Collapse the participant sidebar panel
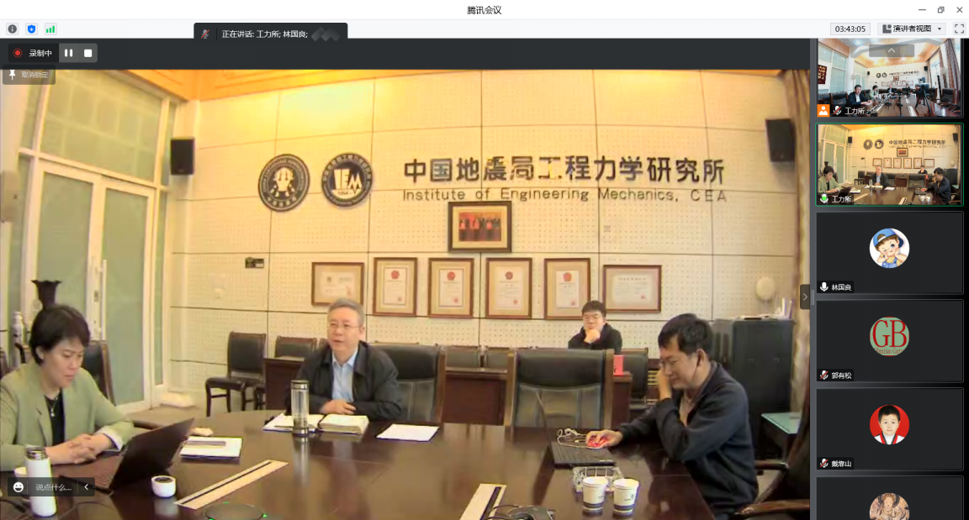 click(805, 297)
